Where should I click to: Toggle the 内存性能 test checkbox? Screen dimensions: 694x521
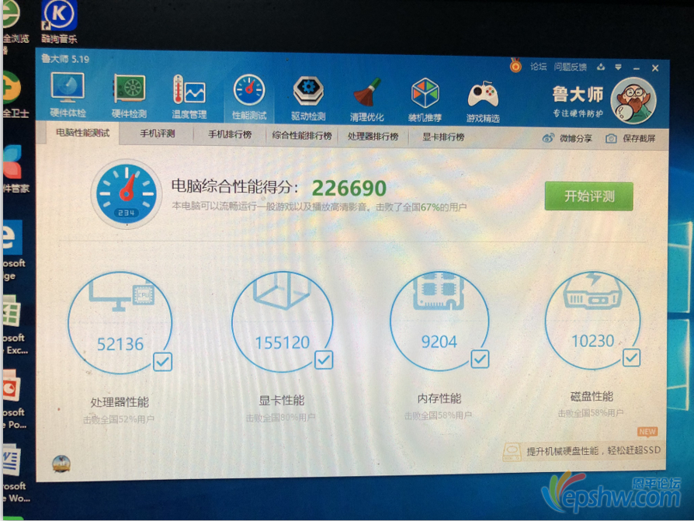click(480, 359)
